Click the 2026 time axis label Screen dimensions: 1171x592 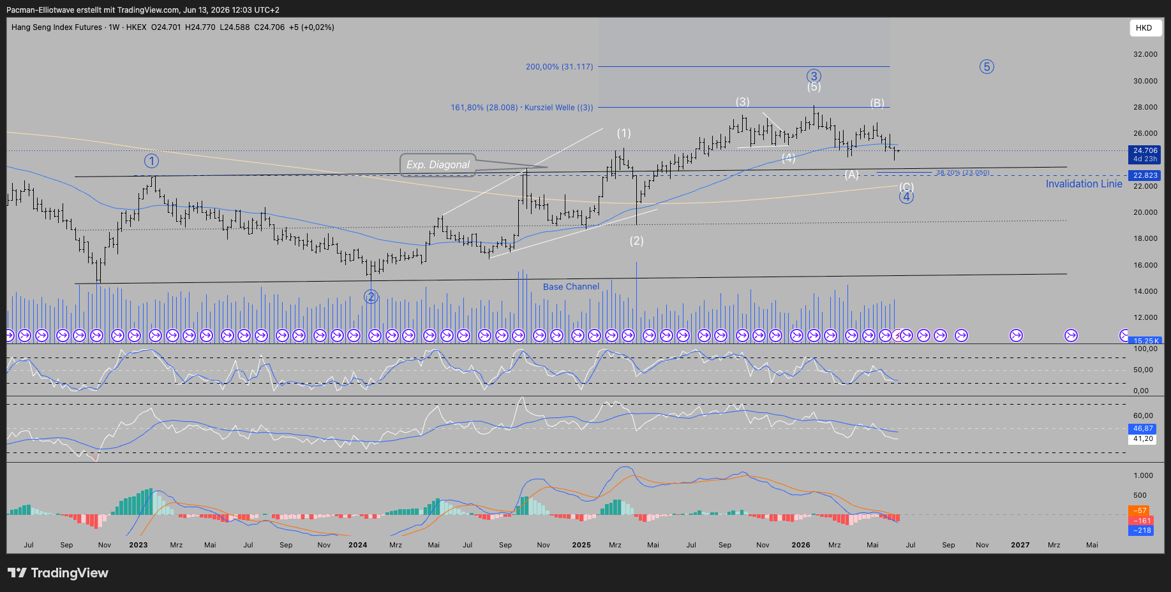click(801, 545)
